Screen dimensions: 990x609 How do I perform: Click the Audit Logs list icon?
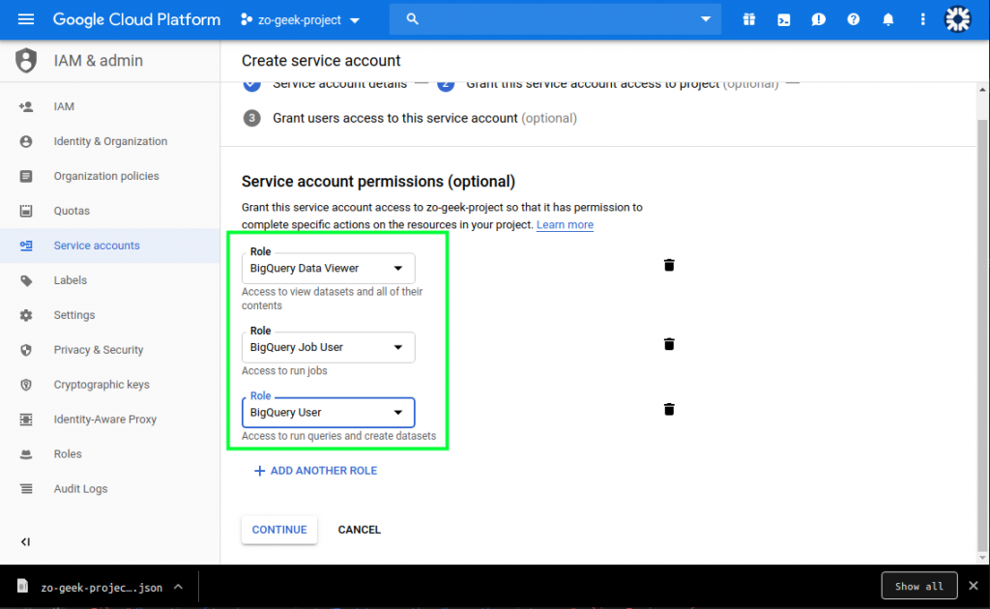pos(26,488)
